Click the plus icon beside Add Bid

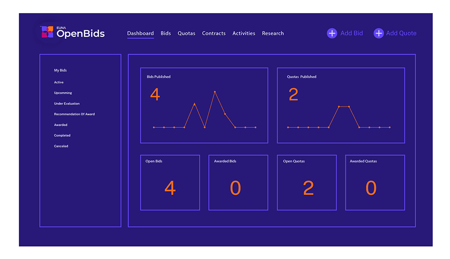click(x=332, y=33)
